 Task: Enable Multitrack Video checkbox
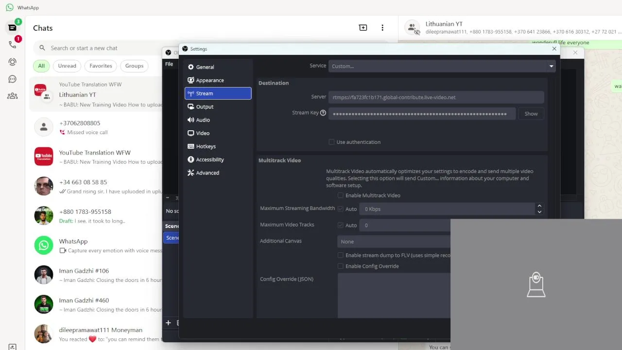tap(341, 195)
